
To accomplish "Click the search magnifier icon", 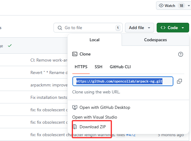I will coord(59,28).
